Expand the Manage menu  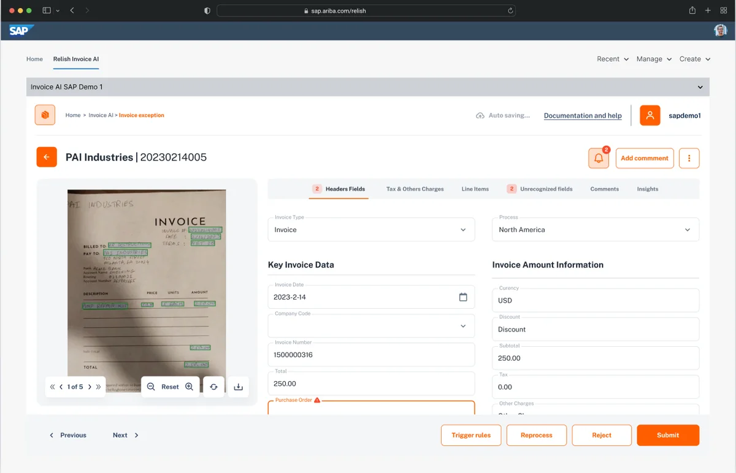coord(654,59)
